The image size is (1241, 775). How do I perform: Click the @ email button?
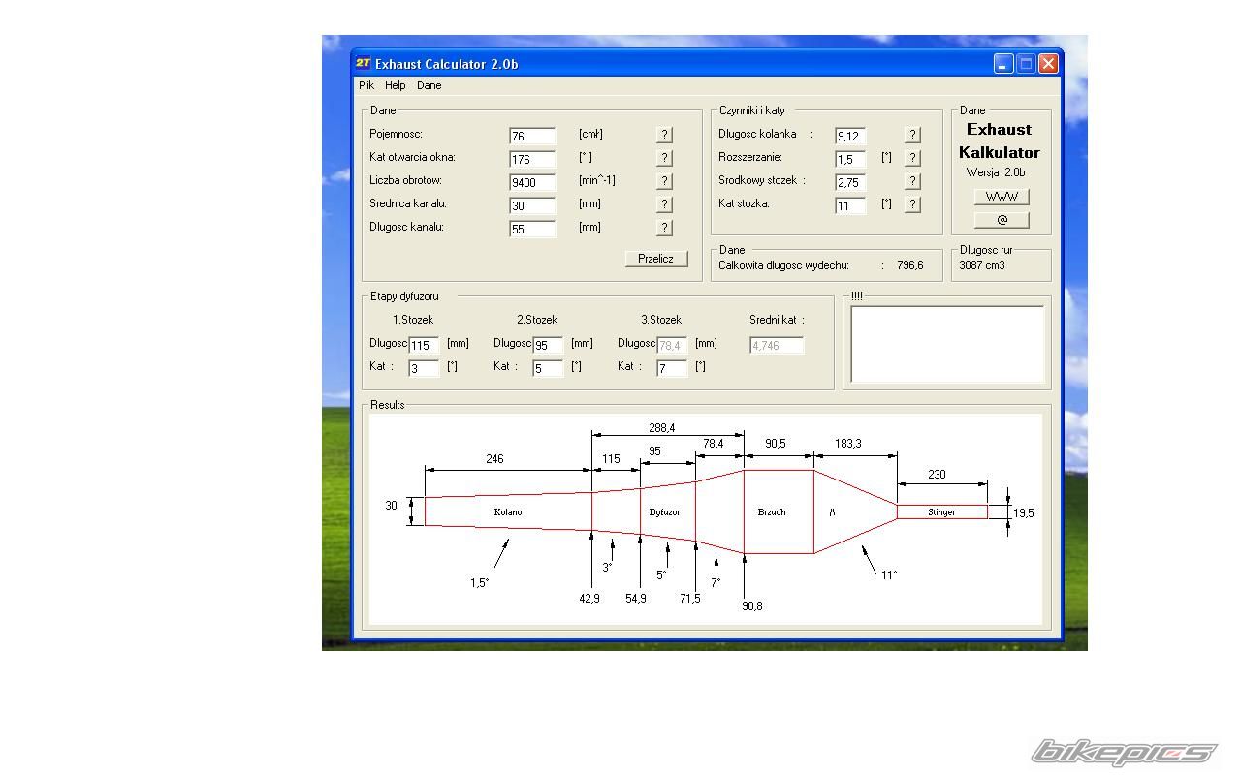pos(1002,220)
